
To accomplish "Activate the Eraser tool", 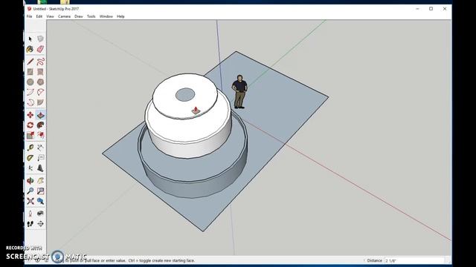I will (x=40, y=49).
